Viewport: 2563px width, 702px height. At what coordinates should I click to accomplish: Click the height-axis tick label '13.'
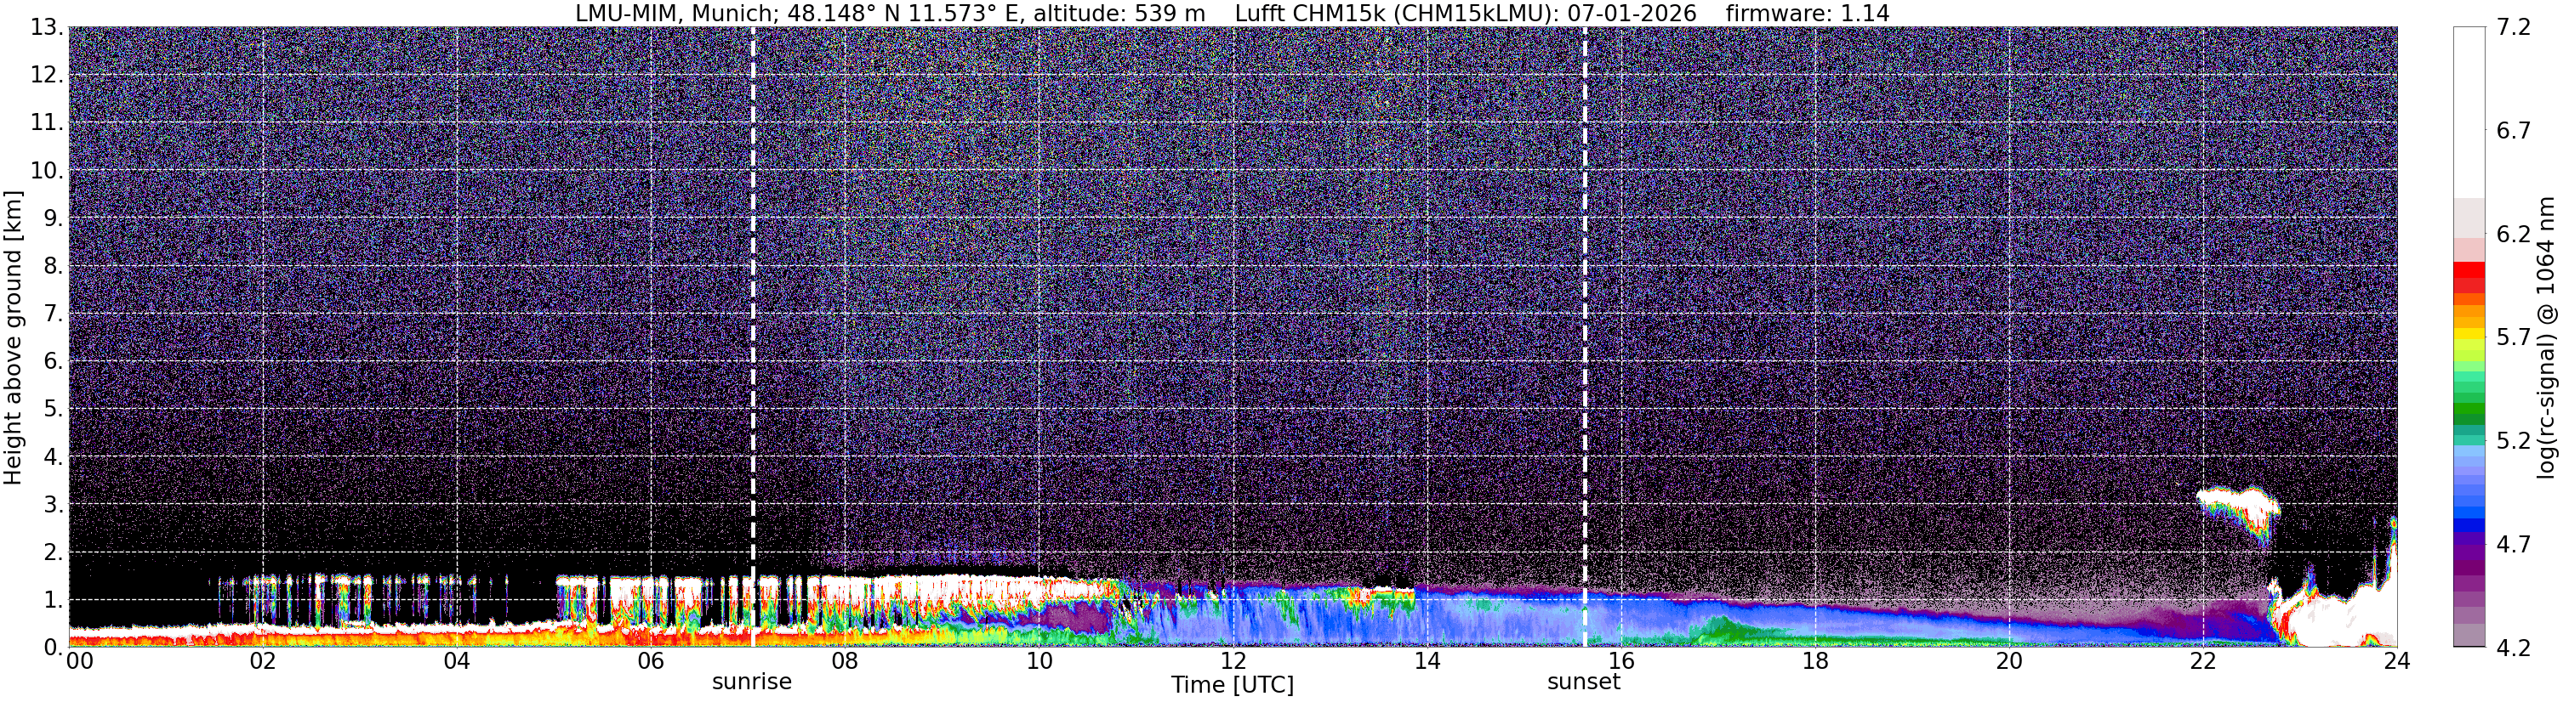point(47,27)
